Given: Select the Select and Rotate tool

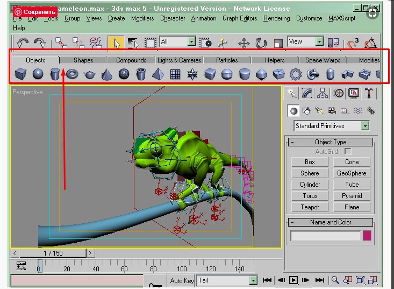Looking at the screenshot, I should point(261,43).
